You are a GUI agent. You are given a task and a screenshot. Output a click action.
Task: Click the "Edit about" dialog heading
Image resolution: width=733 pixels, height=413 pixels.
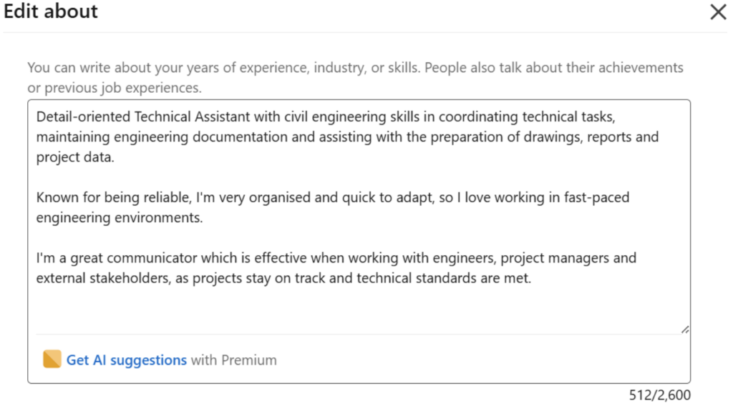(x=51, y=11)
